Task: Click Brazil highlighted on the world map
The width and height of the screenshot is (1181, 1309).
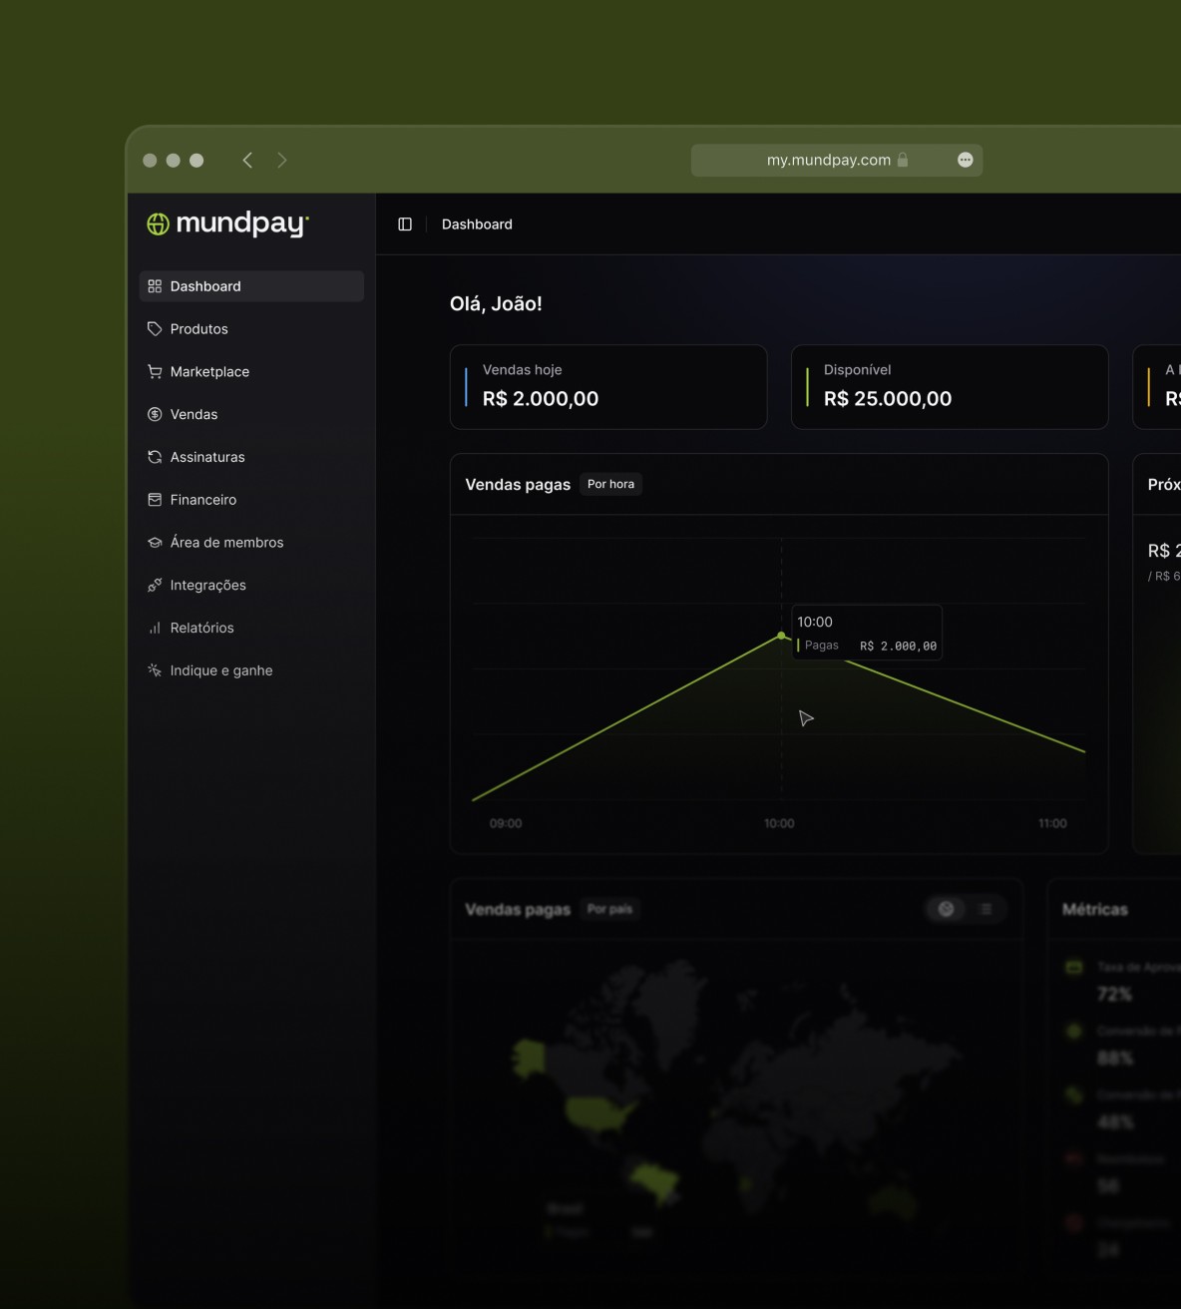Action: coord(653,1182)
